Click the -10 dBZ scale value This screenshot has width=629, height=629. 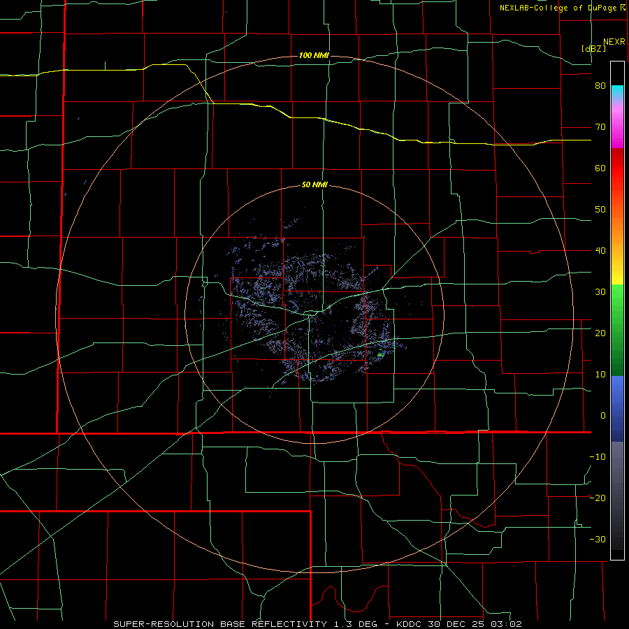[x=598, y=457]
